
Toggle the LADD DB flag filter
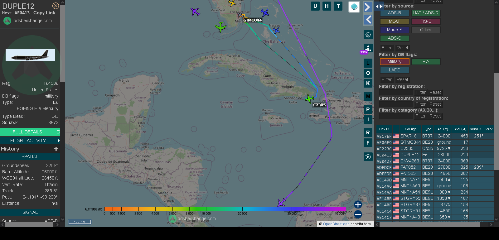point(395,70)
